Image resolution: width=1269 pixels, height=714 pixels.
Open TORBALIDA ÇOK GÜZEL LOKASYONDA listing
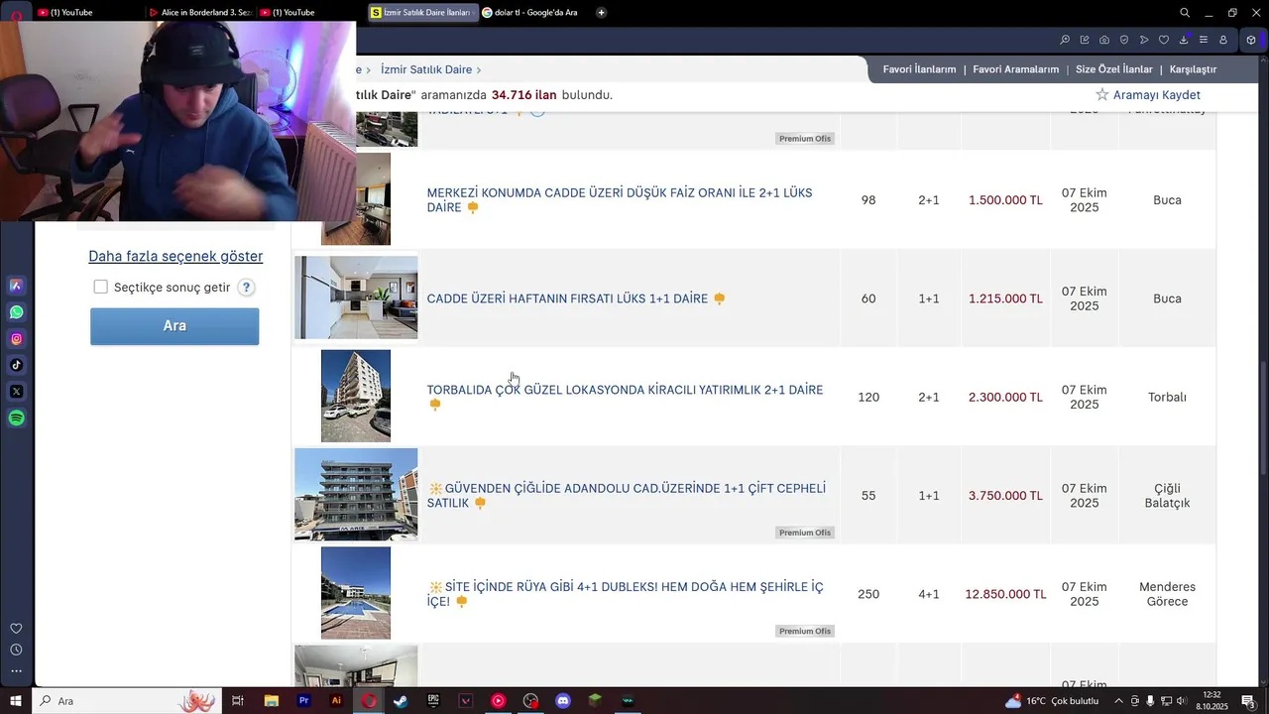click(625, 391)
